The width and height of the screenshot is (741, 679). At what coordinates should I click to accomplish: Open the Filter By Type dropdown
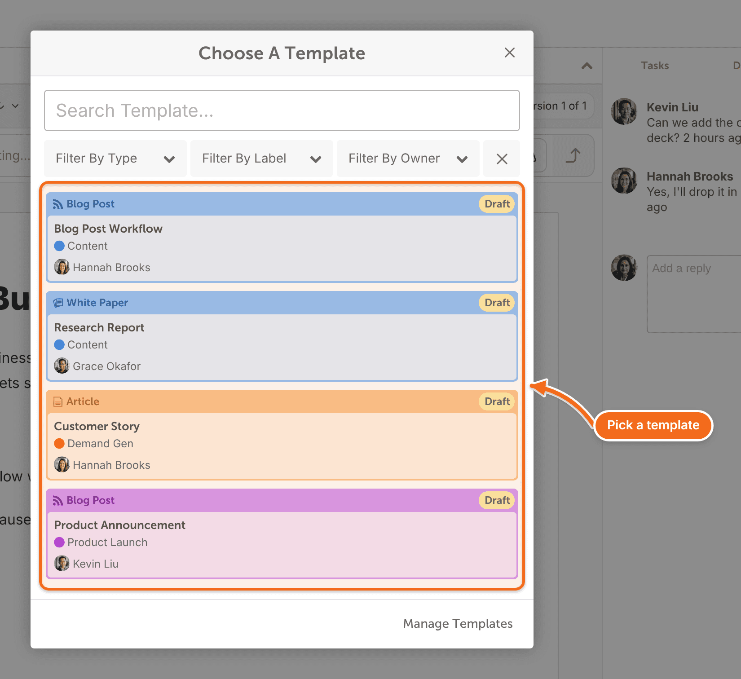coord(115,159)
